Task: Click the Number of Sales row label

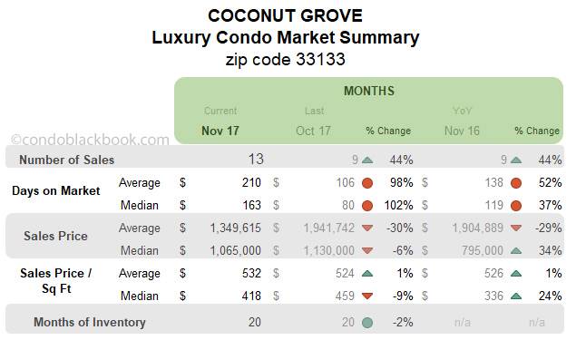Action: click(67, 160)
